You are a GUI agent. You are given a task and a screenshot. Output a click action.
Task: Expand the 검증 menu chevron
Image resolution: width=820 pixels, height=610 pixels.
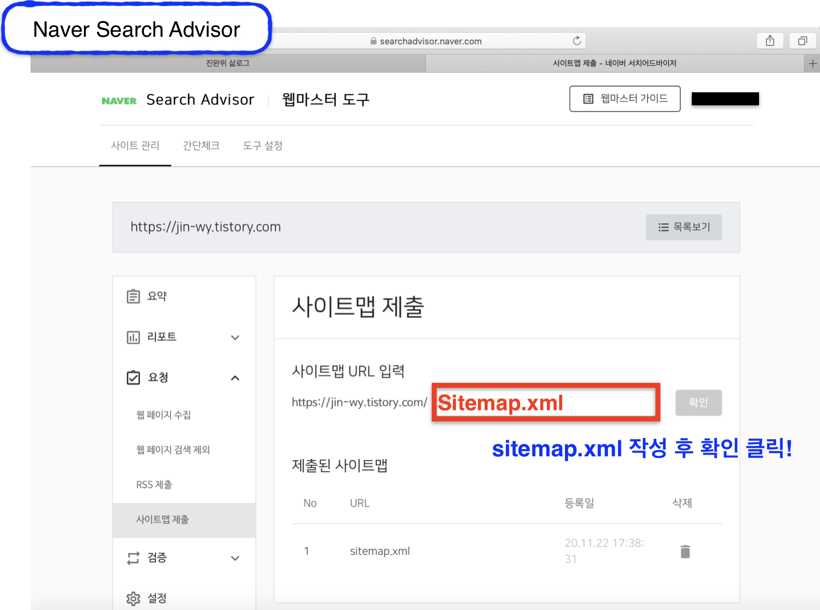coord(235,558)
